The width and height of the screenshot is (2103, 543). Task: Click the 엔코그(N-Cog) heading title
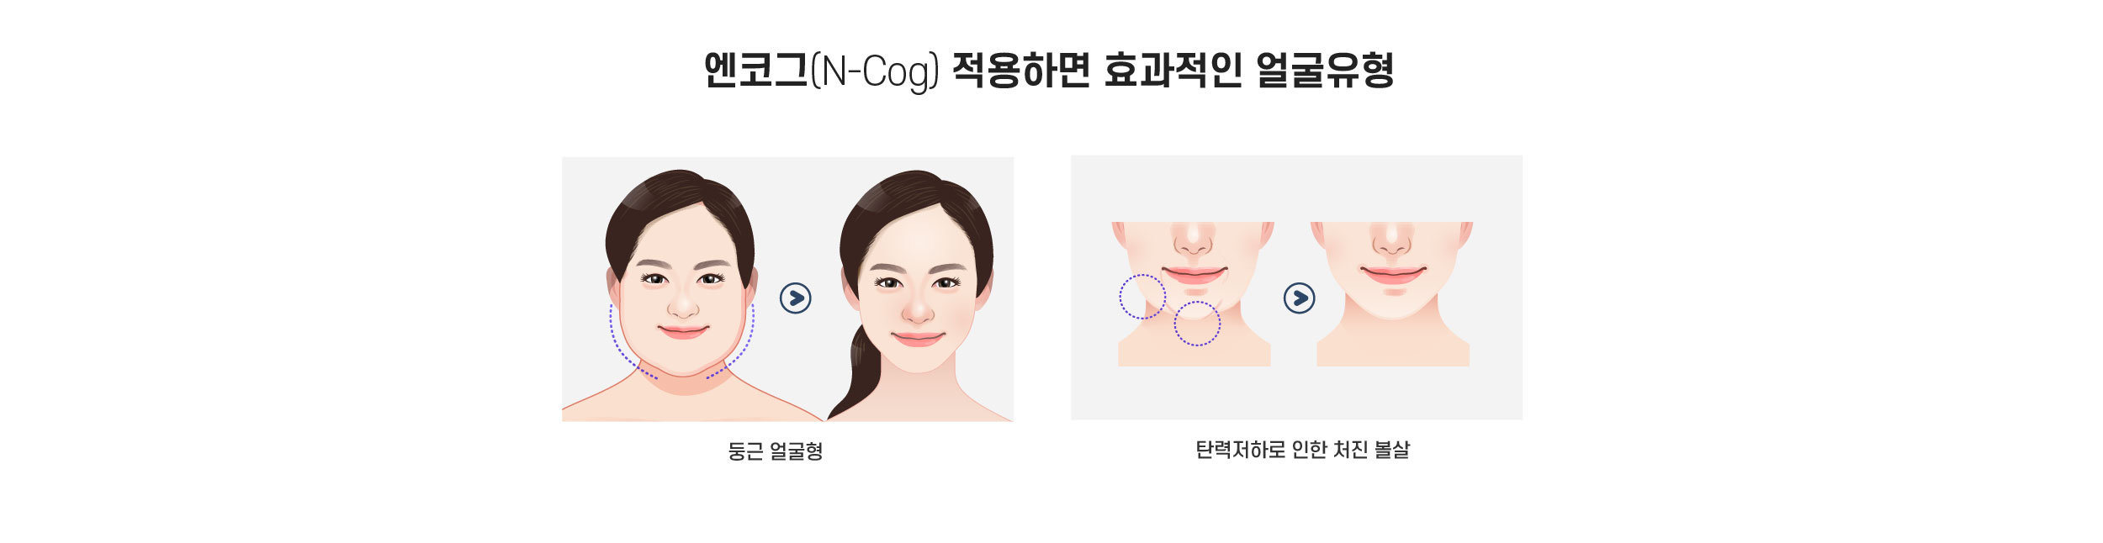click(x=1050, y=71)
